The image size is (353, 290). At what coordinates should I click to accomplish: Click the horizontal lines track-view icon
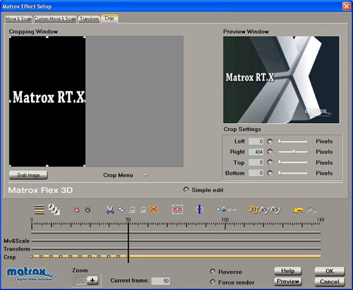pos(40,209)
